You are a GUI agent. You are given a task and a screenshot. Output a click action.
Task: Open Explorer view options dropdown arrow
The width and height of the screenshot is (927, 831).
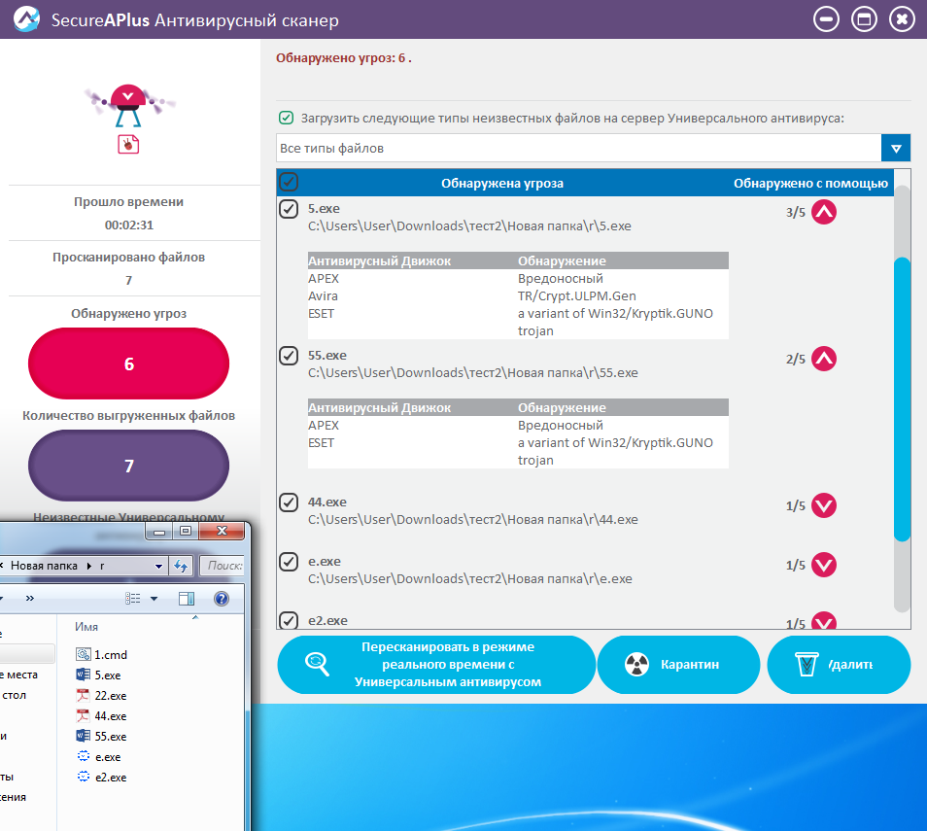pyautogui.click(x=154, y=599)
